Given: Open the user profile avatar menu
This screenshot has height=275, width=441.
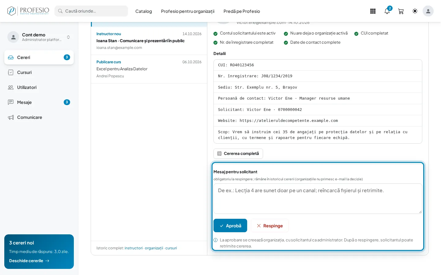Looking at the screenshot, I should [x=428, y=11].
